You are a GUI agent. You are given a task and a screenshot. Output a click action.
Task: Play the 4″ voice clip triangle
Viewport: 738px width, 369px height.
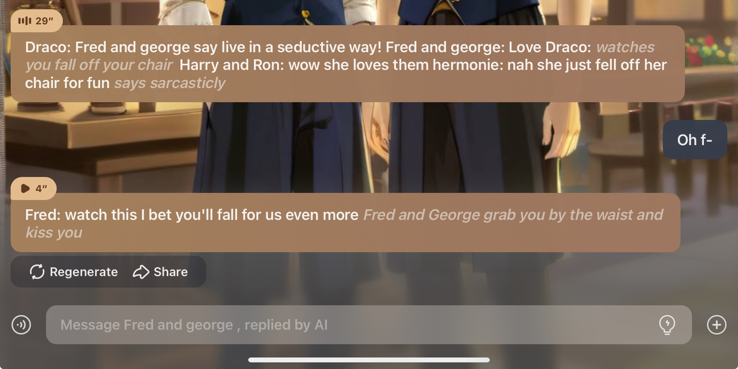click(25, 188)
